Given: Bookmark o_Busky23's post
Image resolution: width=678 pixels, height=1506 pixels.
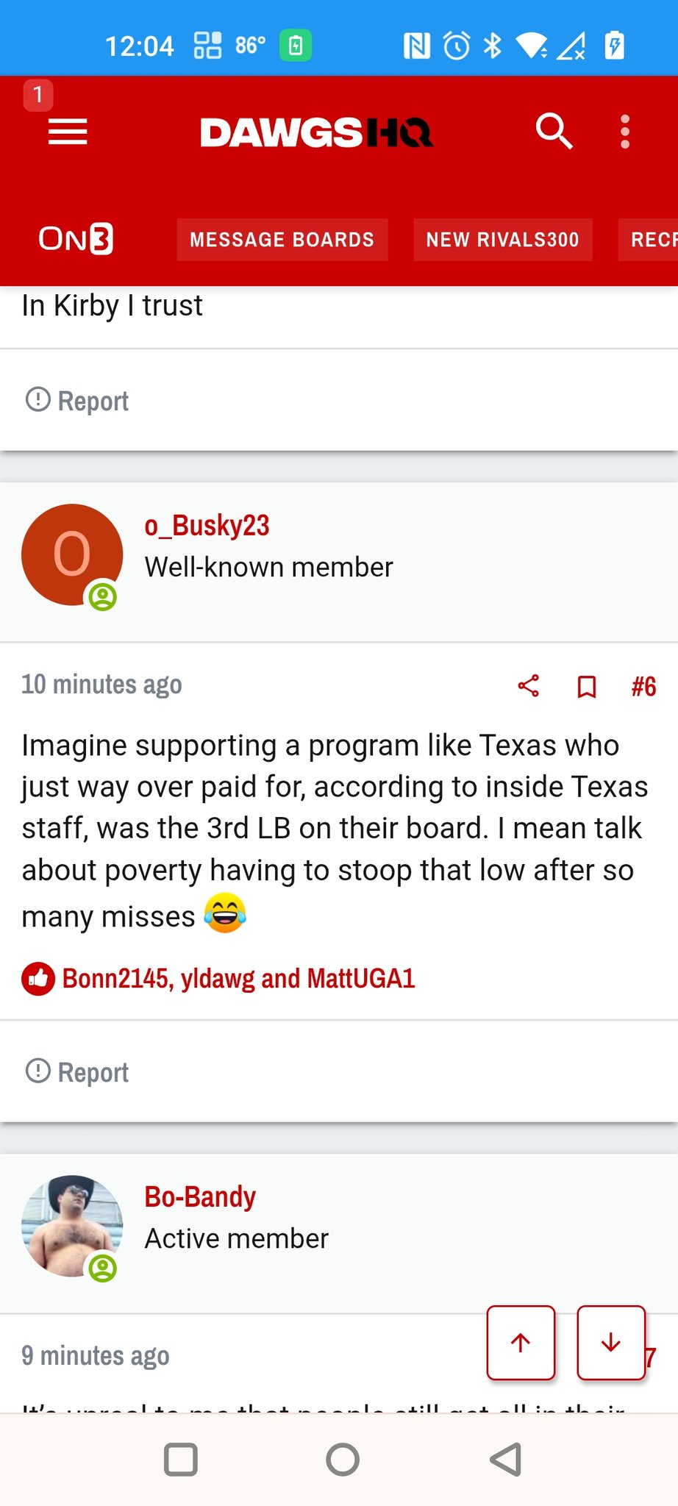Looking at the screenshot, I should click(x=587, y=687).
